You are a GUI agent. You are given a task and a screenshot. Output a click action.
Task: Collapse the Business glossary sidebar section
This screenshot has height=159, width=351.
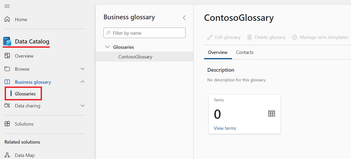pos(82,82)
